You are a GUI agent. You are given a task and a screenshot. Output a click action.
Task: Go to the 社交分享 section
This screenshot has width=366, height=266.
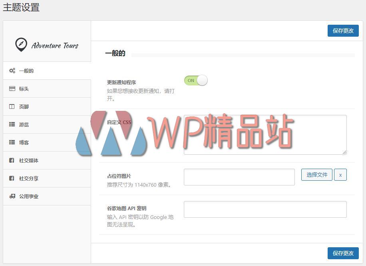click(29, 178)
